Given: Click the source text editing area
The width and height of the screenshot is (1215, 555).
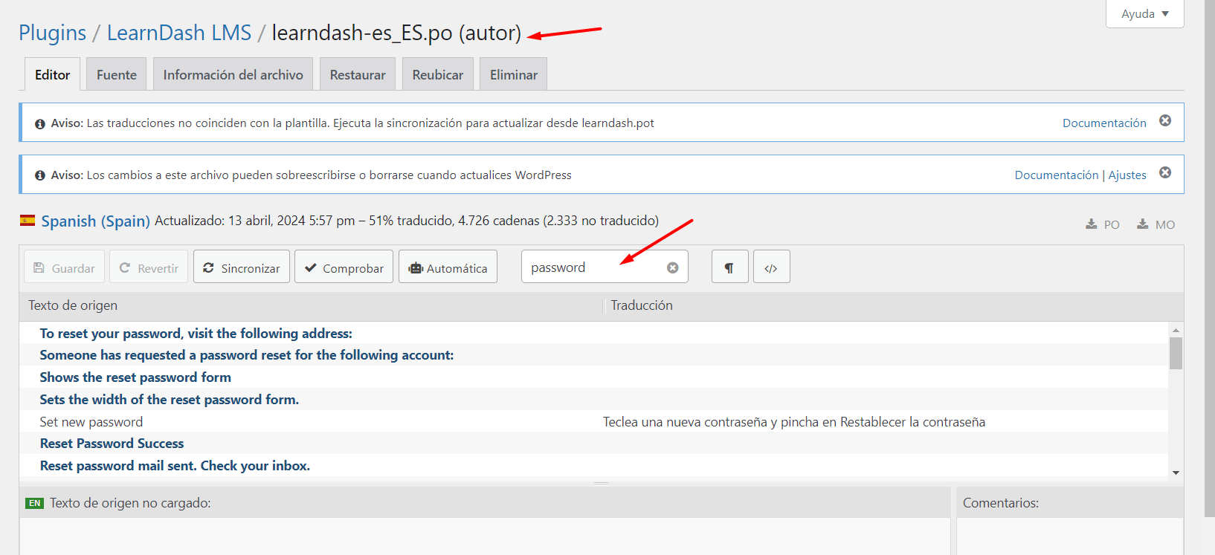Looking at the screenshot, I should (x=485, y=536).
